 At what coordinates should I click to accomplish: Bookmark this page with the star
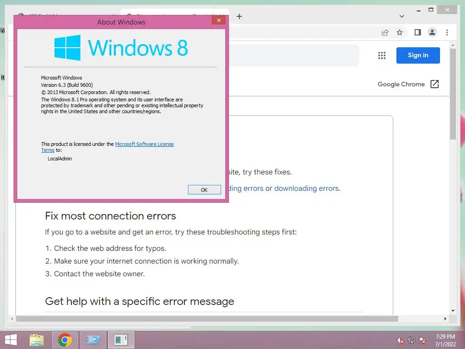tap(400, 32)
